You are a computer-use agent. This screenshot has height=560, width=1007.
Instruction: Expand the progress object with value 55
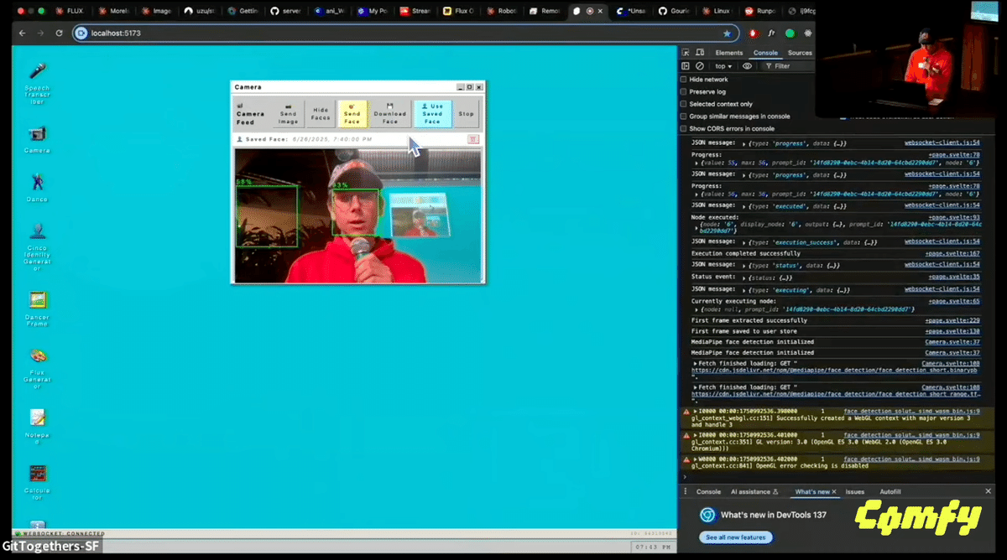[x=698, y=162]
